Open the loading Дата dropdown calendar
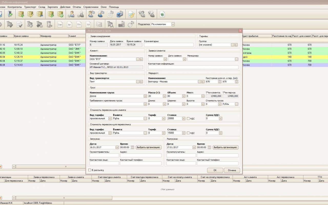The height and width of the screenshot is (205, 328). point(117,147)
